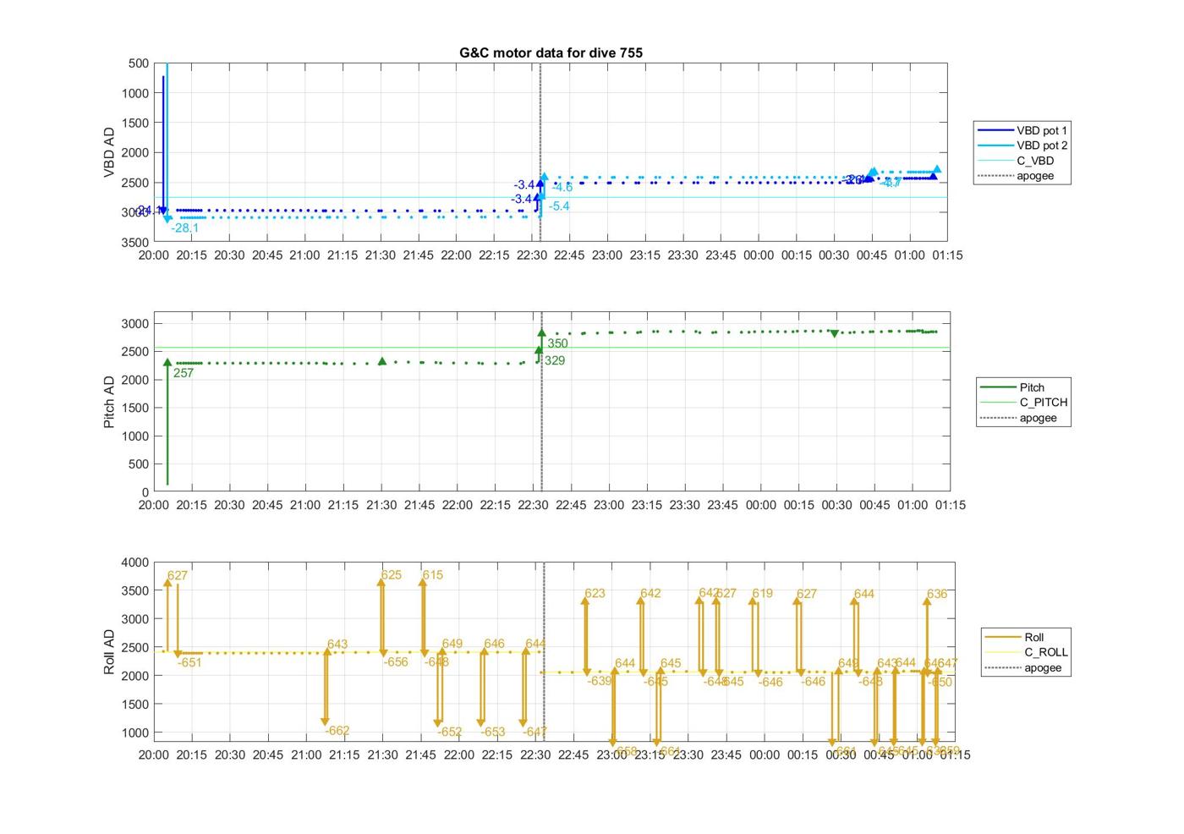Click the '615' roll data label
The height and width of the screenshot is (834, 1184).
432,575
